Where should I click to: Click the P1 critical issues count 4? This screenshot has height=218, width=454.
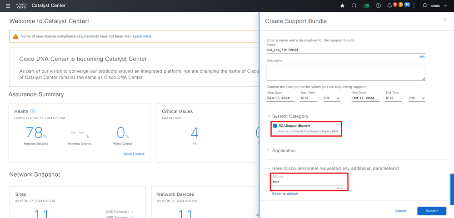195,133
